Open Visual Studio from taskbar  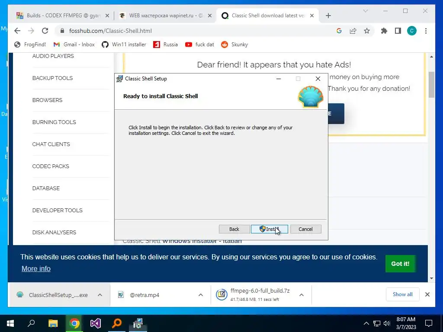[96, 323]
